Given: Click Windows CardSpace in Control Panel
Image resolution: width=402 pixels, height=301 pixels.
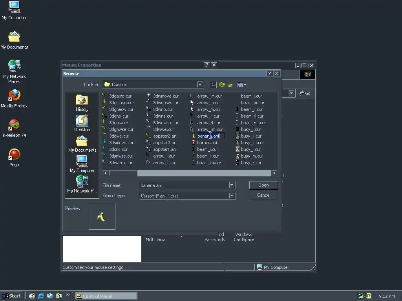Looking at the screenshot, I should pos(244,237).
